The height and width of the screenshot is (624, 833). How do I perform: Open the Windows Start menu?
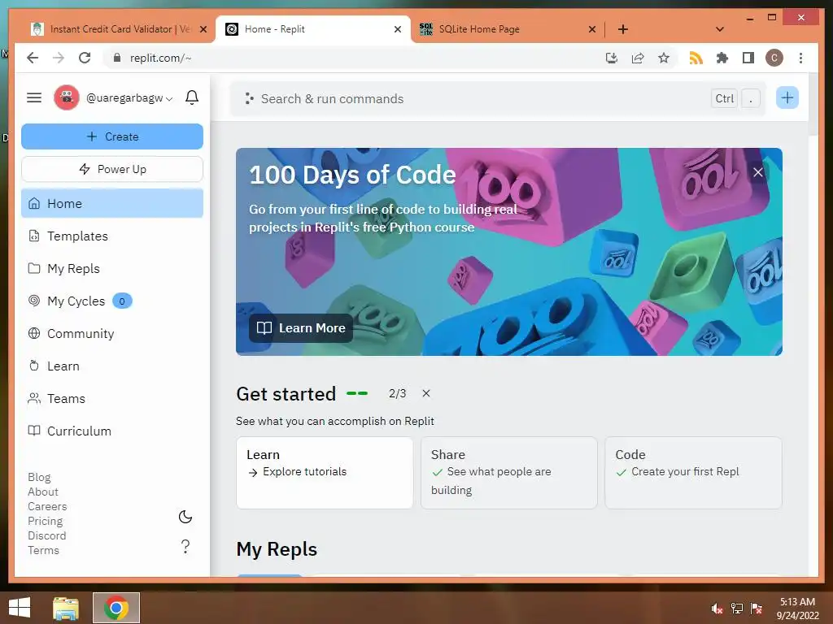20,608
